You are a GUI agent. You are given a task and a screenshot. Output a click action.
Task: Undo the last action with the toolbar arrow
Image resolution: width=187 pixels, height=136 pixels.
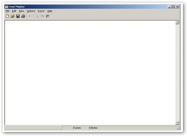pos(30,16)
